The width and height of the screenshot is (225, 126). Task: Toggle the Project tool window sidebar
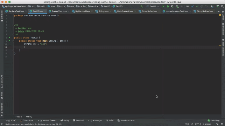(2, 16)
